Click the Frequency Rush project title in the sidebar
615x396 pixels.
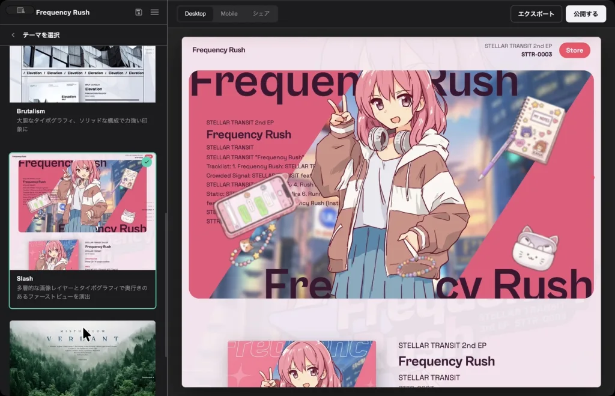click(62, 12)
